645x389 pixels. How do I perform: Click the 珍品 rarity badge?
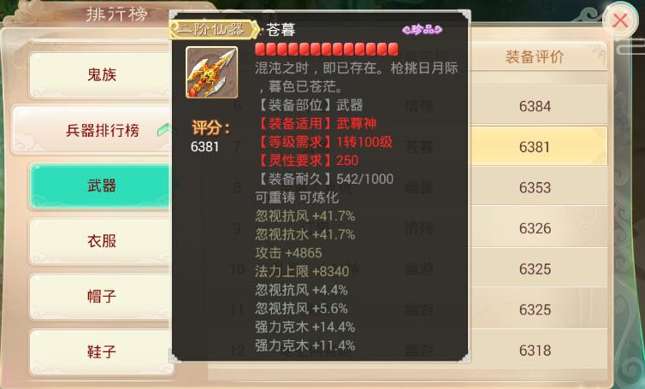tap(422, 29)
